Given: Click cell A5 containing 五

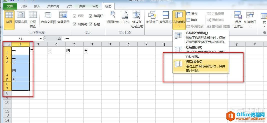Looking at the screenshot, I should [20, 79].
